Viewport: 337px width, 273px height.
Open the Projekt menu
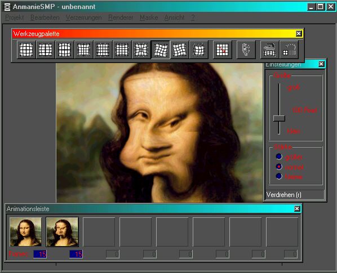click(15, 17)
